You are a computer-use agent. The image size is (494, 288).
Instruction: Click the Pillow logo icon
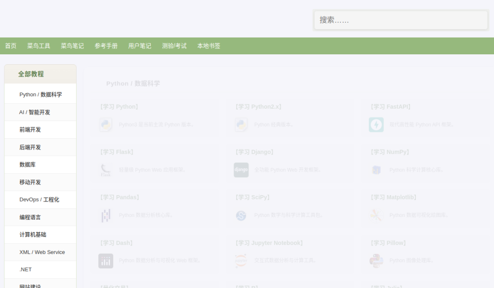(x=376, y=261)
